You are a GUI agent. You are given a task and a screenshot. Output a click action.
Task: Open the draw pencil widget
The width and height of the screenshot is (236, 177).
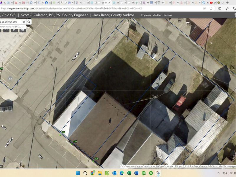tap(14, 29)
